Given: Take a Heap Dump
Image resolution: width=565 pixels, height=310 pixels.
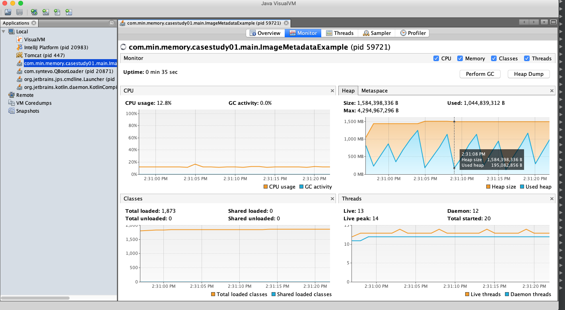Looking at the screenshot, I should 528,74.
